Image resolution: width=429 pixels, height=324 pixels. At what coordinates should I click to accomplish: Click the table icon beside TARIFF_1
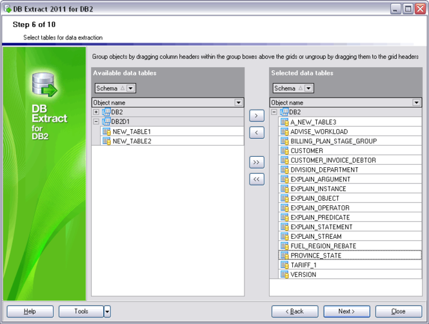point(284,265)
